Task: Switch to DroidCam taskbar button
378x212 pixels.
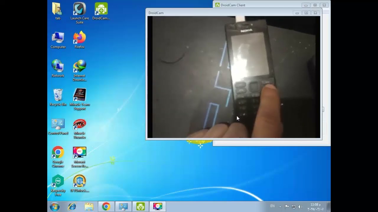Action: point(141,207)
